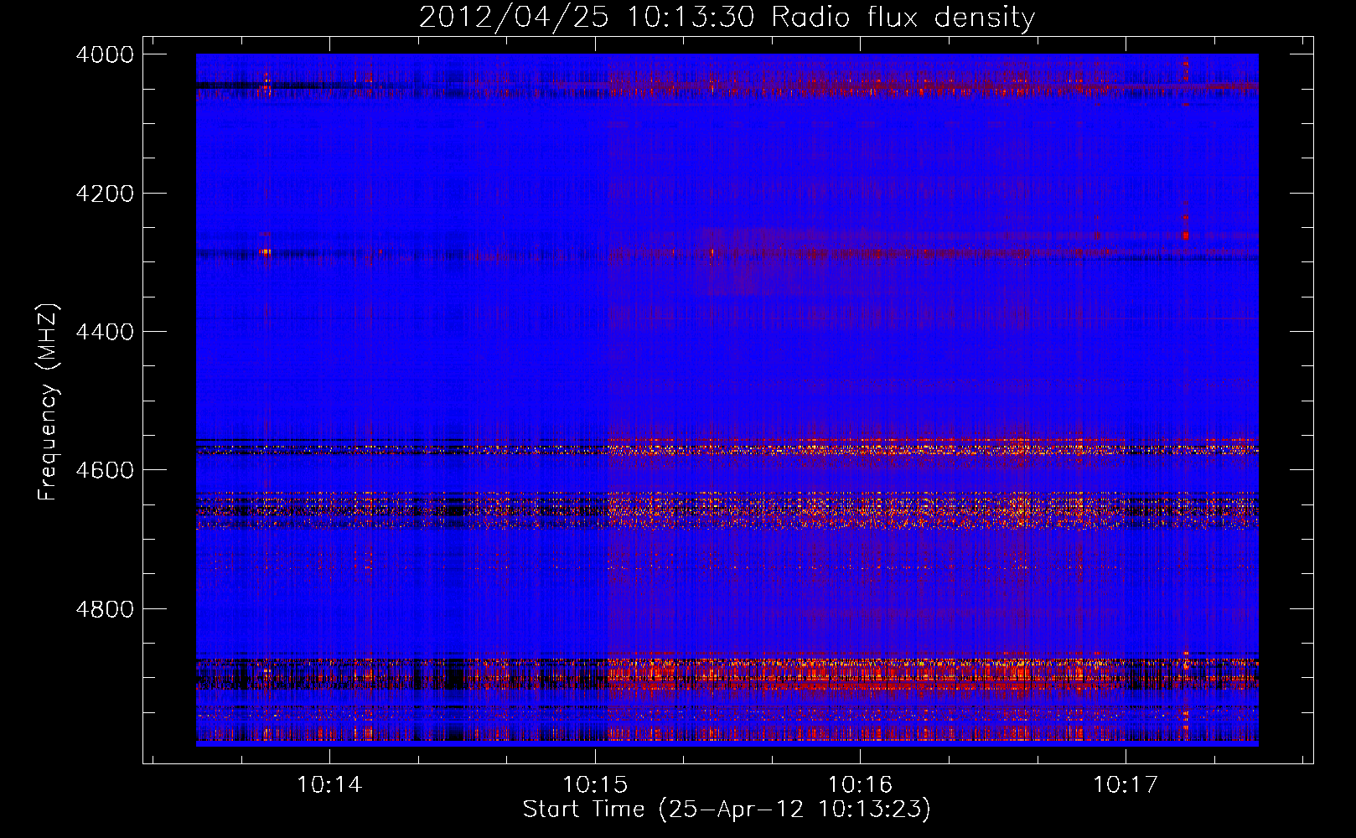Image resolution: width=1356 pixels, height=838 pixels.
Task: Click the 'Frequency (MHZ)' axis title
Action: click(49, 402)
